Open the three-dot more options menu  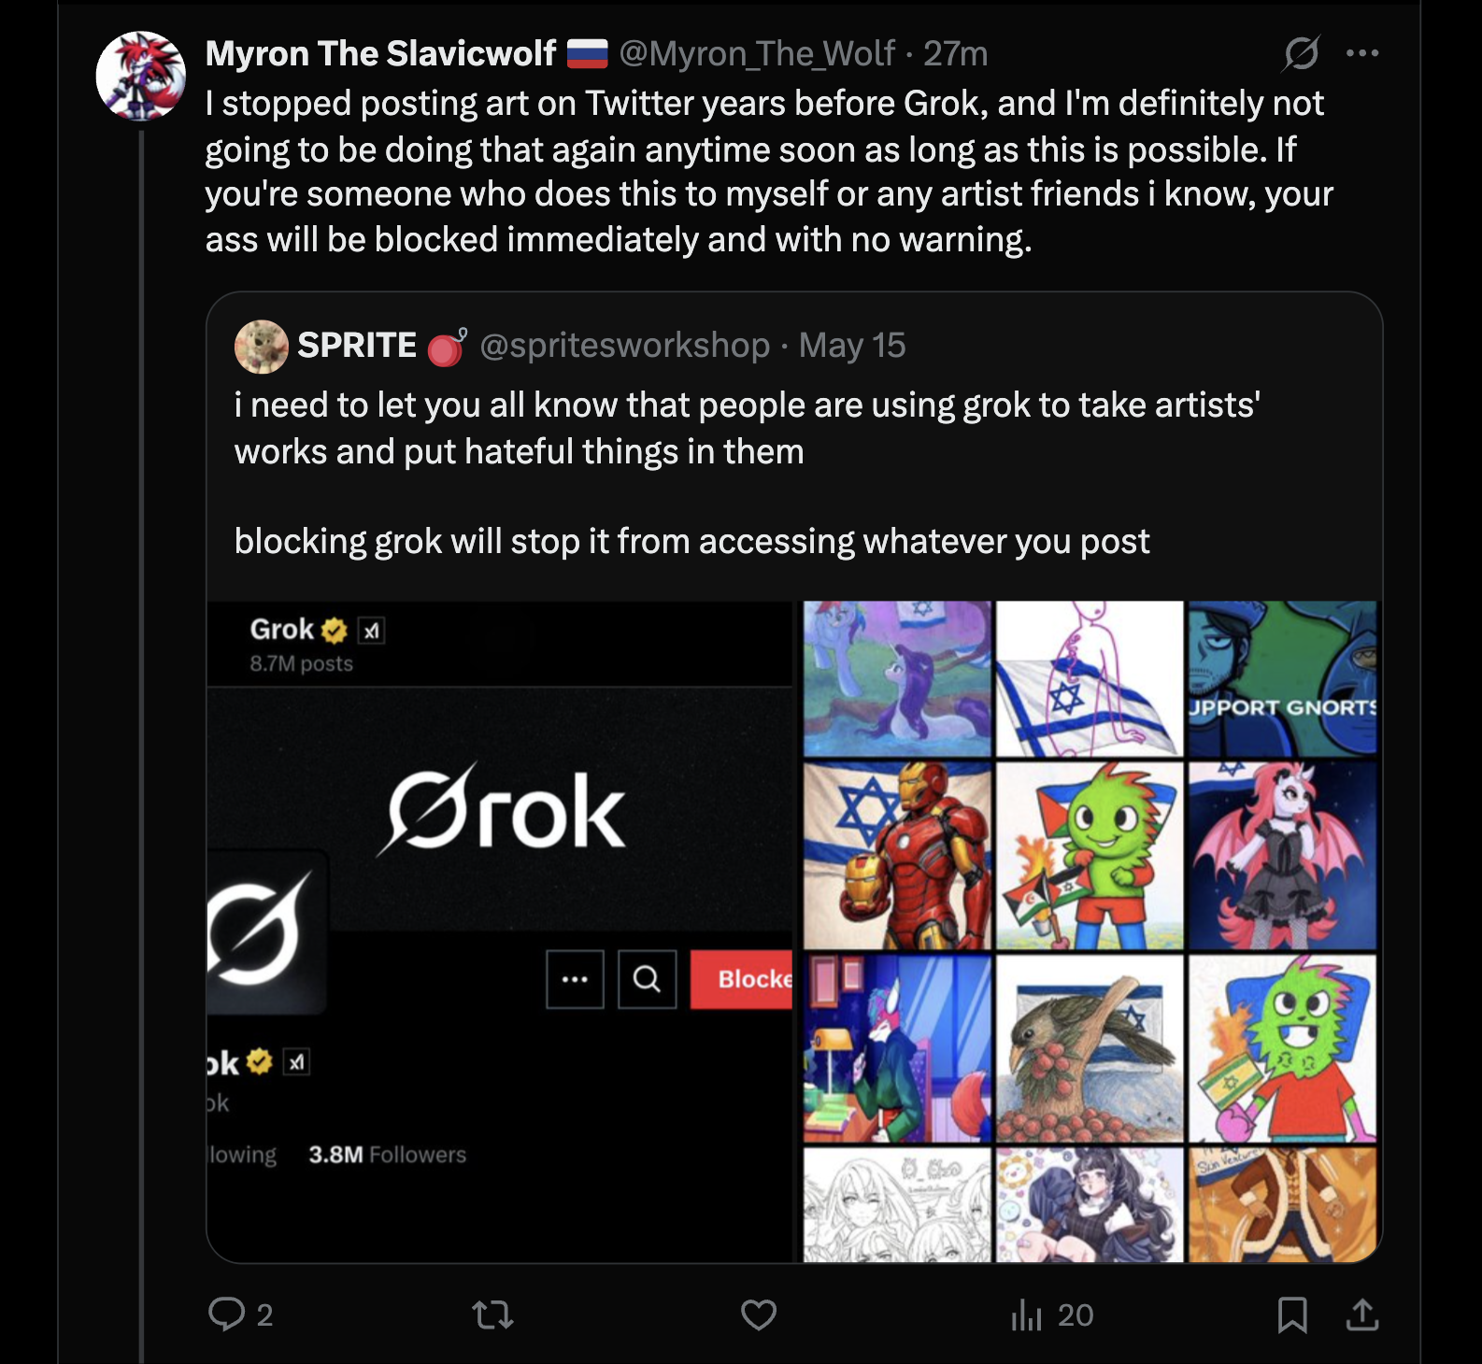pyautogui.click(x=1362, y=53)
